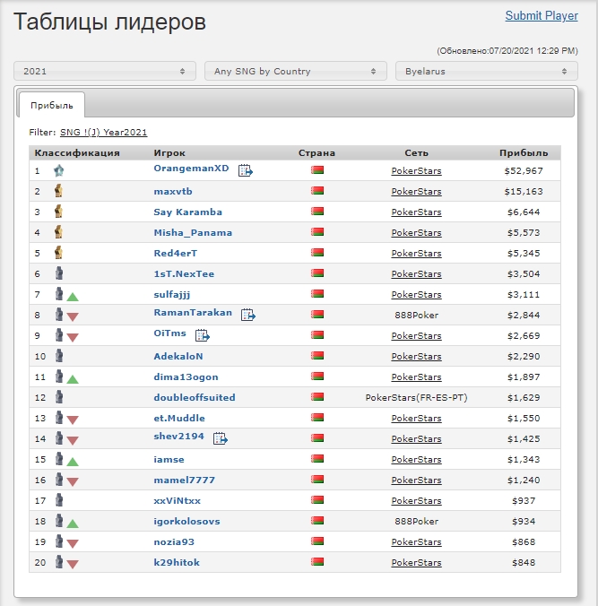The height and width of the screenshot is (606, 598).
Task: Click the Belarus flag in doubleoffsuited row
Action: click(317, 396)
